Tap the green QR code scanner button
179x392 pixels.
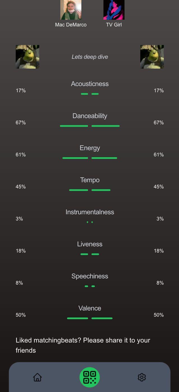tap(90, 377)
